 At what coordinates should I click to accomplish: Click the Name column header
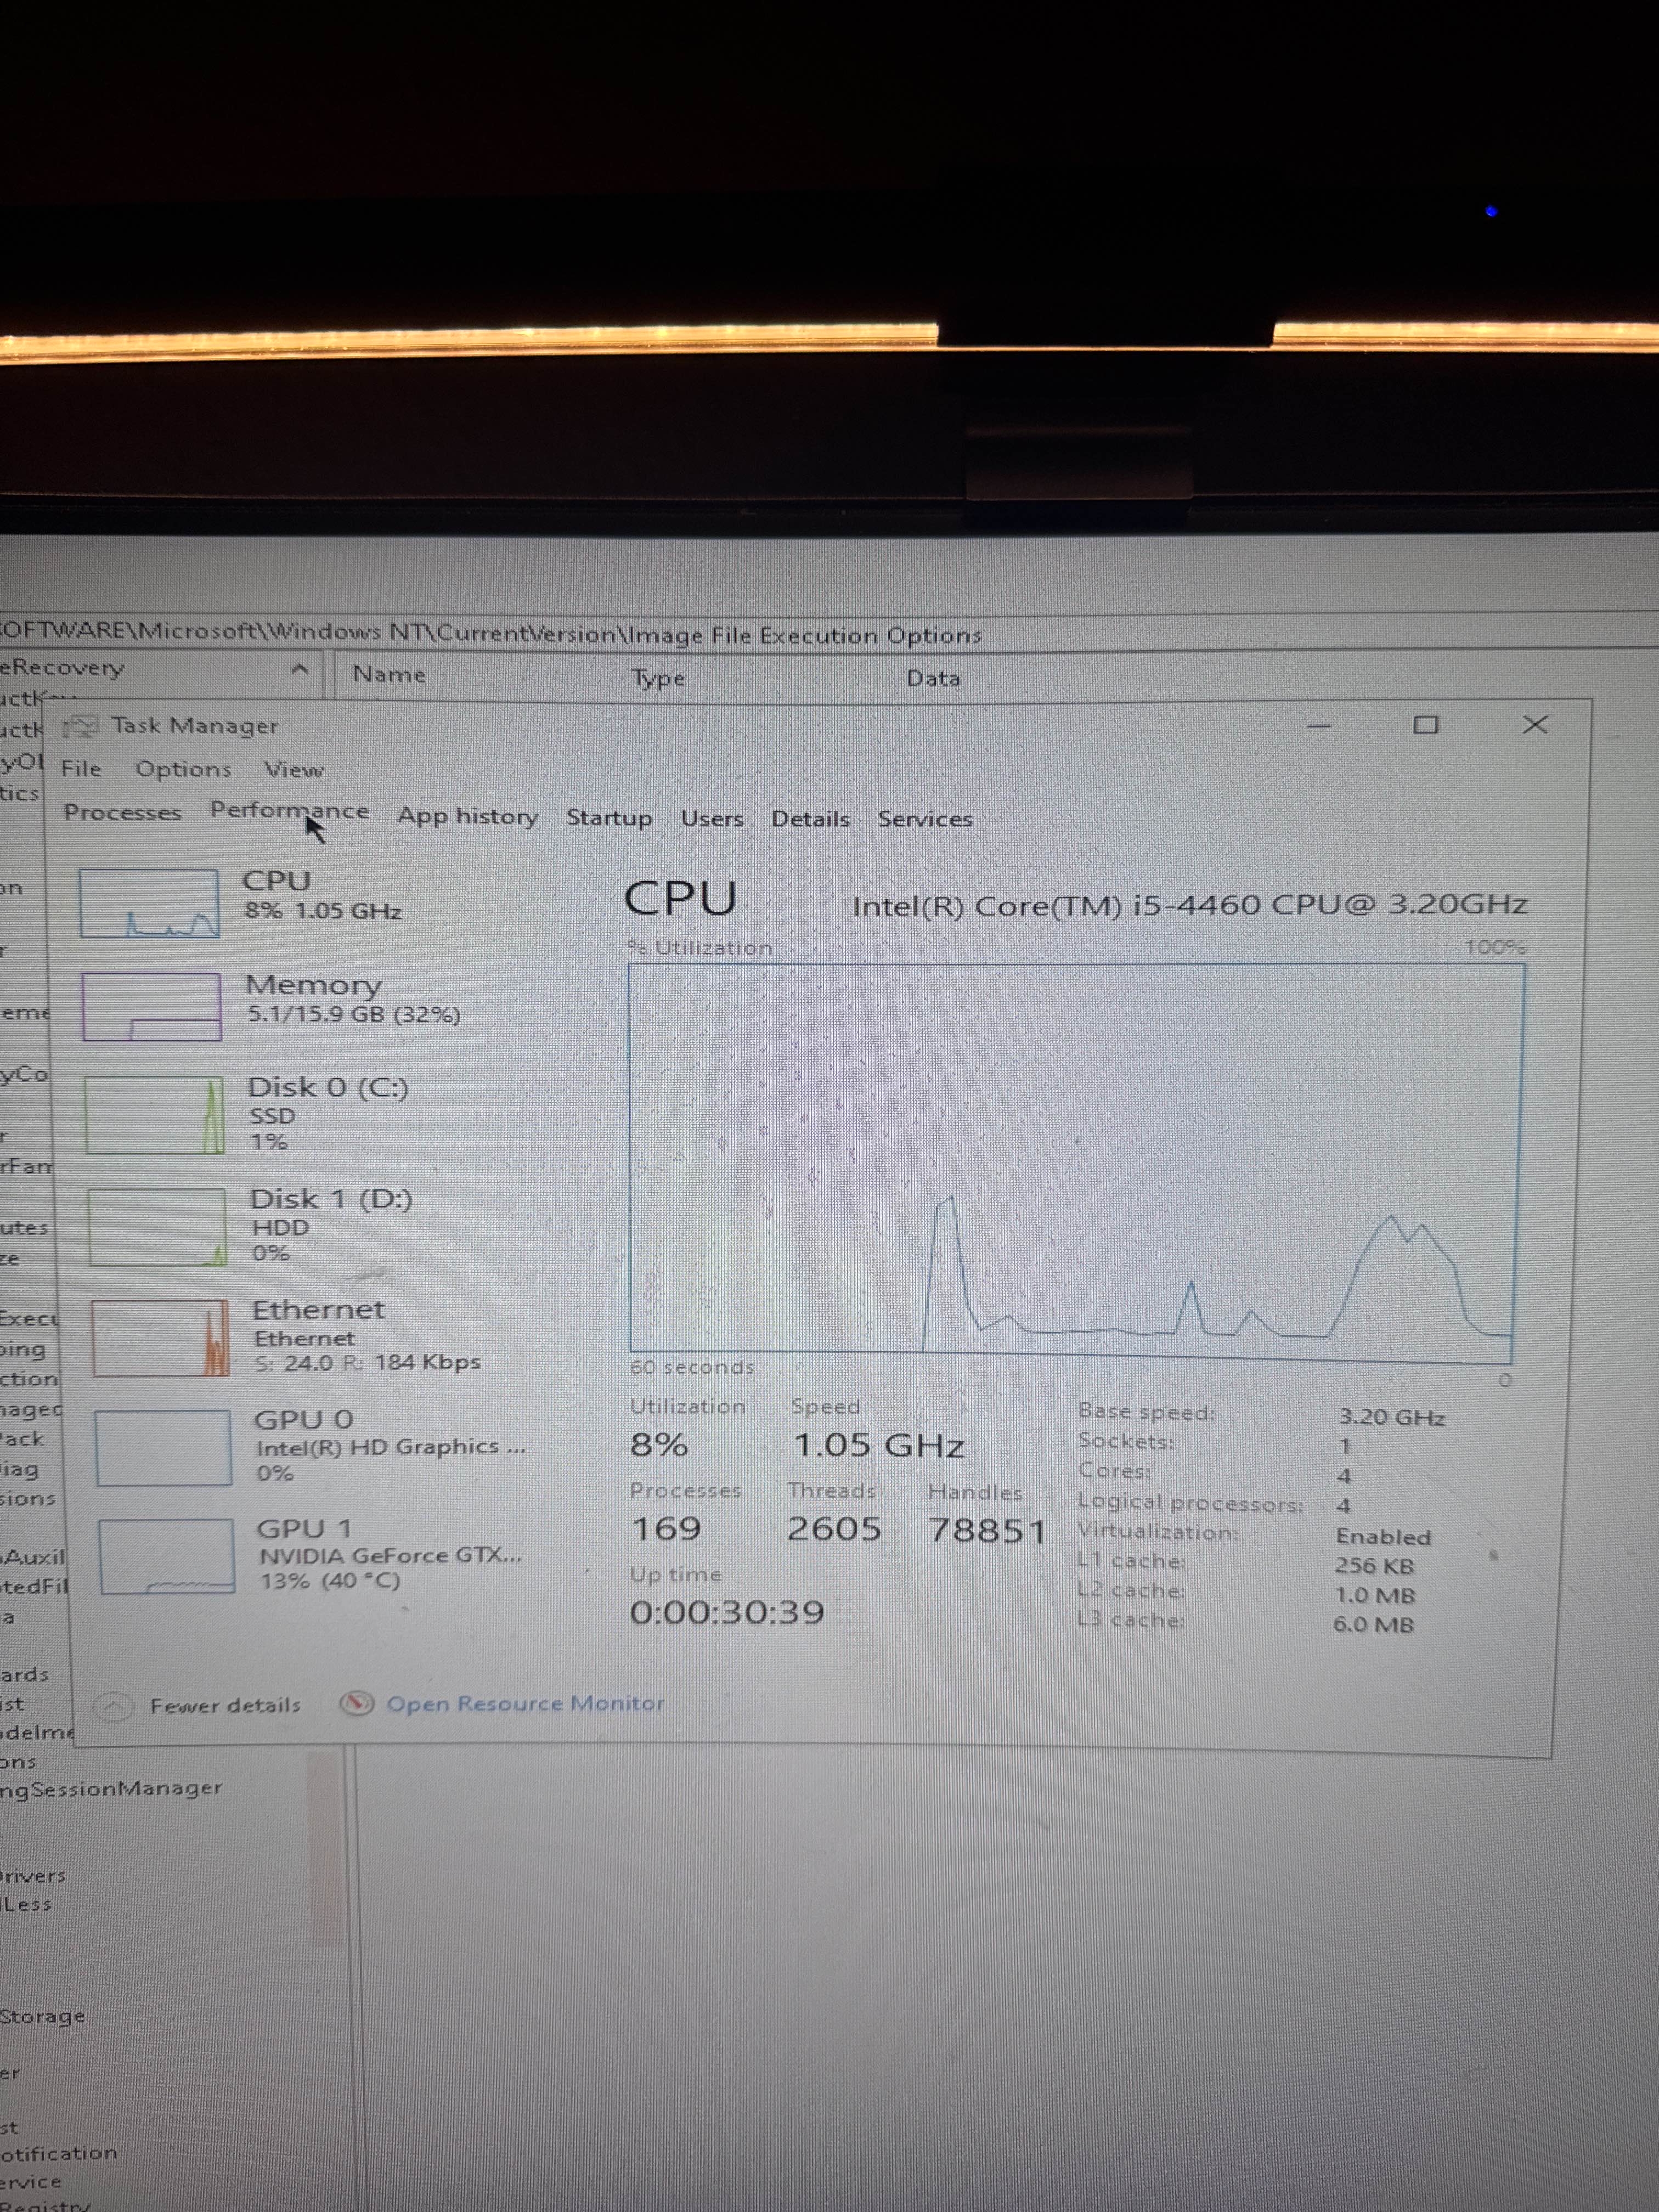[389, 675]
